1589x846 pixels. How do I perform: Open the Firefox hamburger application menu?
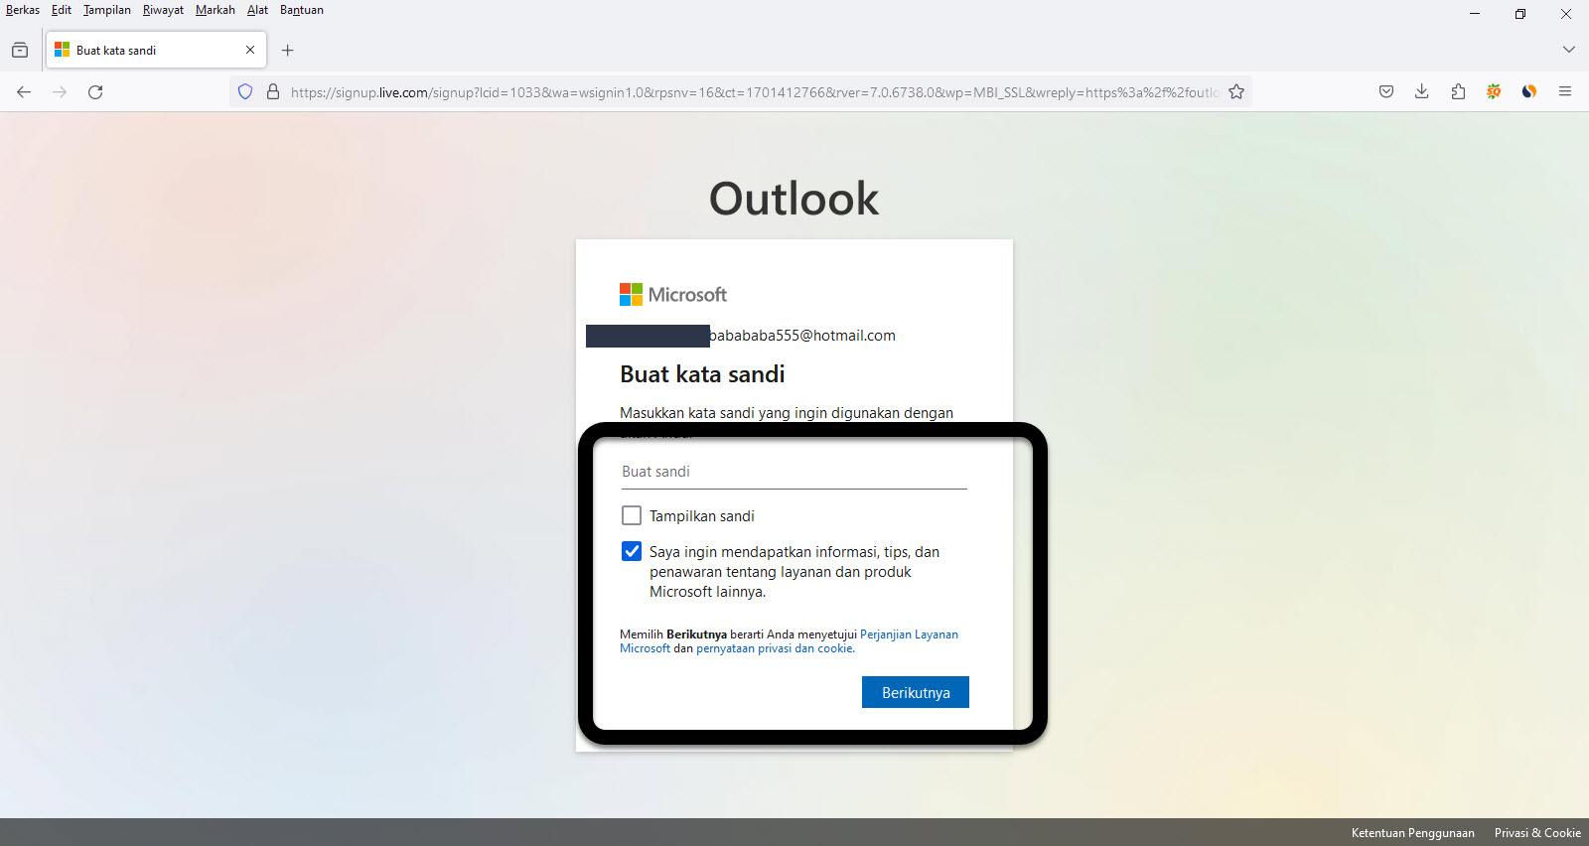pyautogui.click(x=1565, y=92)
